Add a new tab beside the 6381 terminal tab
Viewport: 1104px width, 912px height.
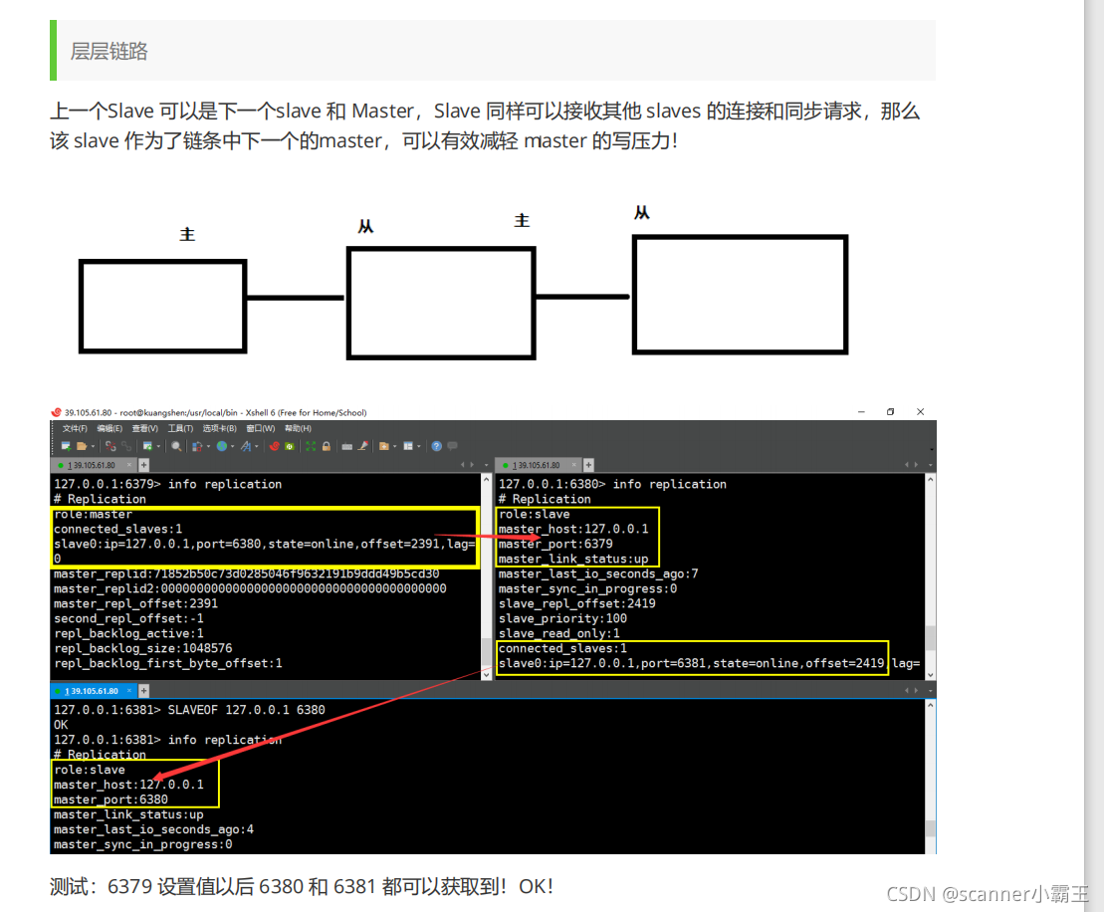(x=143, y=692)
